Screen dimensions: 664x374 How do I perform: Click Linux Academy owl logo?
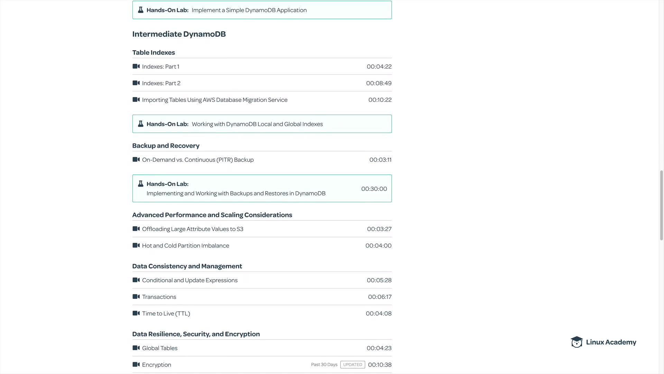coord(577,342)
